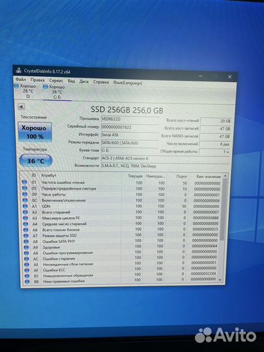Screen dimensions: 264x352
Task: Click the transfer mode field SATA/600
Action: (x=129, y=143)
